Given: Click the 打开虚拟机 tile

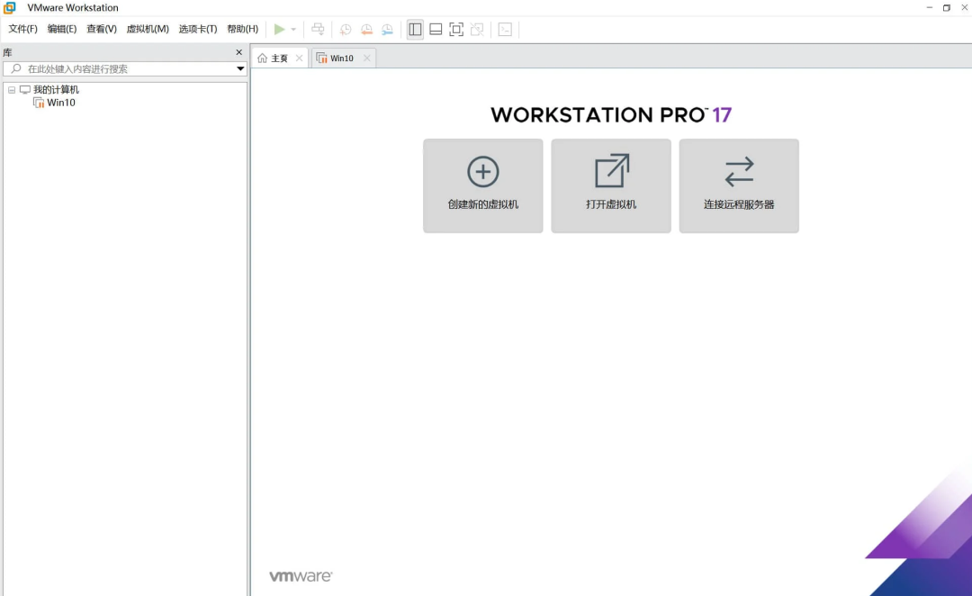Looking at the screenshot, I should point(611,185).
